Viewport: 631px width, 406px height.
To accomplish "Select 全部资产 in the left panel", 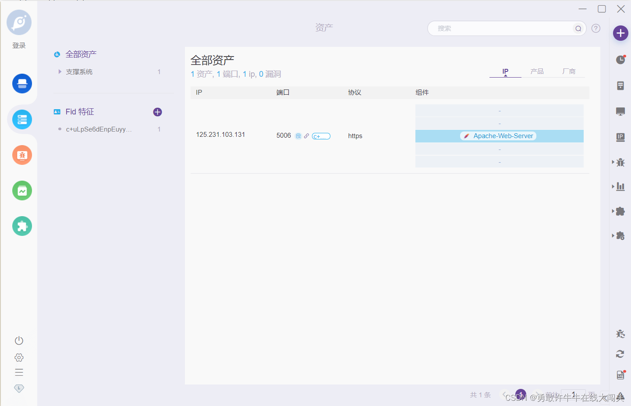I will pos(81,54).
